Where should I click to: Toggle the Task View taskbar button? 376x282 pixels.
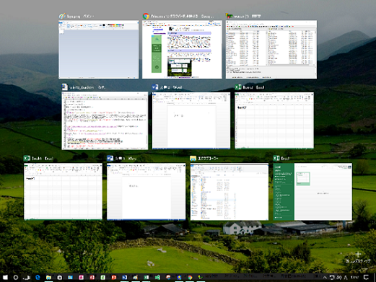coord(27,278)
